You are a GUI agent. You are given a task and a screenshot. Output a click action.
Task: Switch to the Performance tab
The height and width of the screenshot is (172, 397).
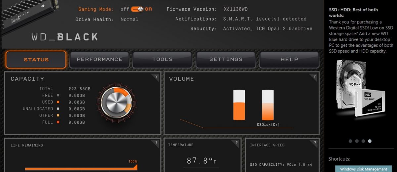[x=99, y=60]
